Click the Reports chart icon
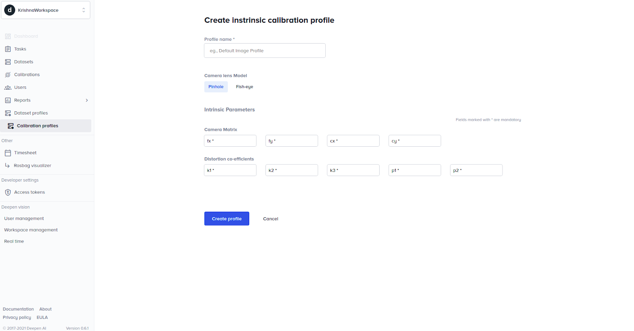Image resolution: width=634 pixels, height=331 pixels. [x=8, y=100]
